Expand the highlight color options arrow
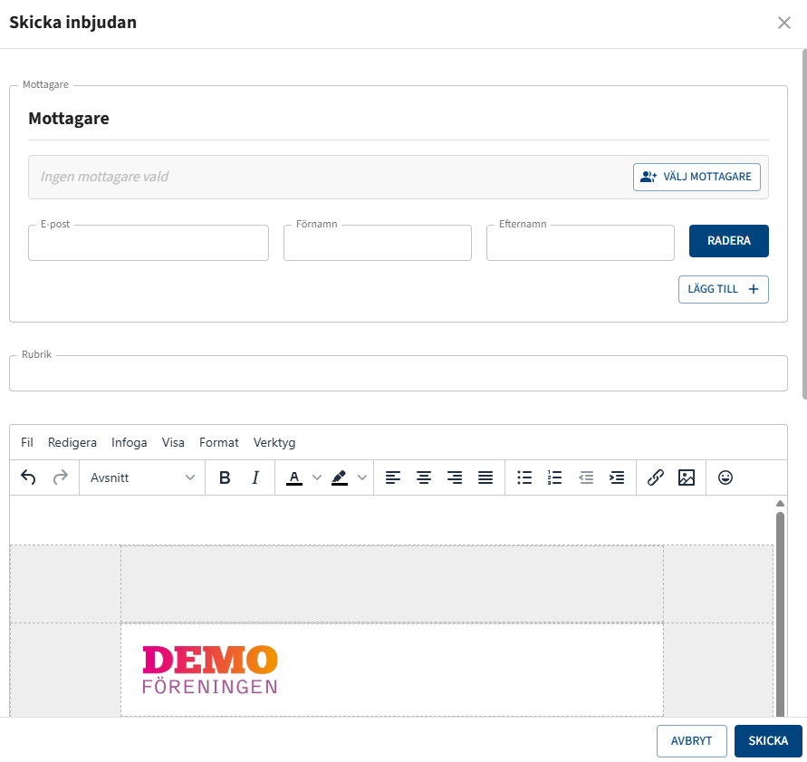This screenshot has height=762, width=807. click(361, 477)
